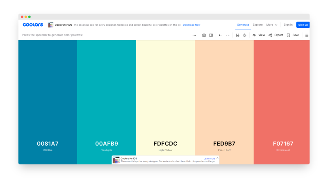Click the redo arrow
Viewport: 328px width, 178px height.
coord(228,35)
